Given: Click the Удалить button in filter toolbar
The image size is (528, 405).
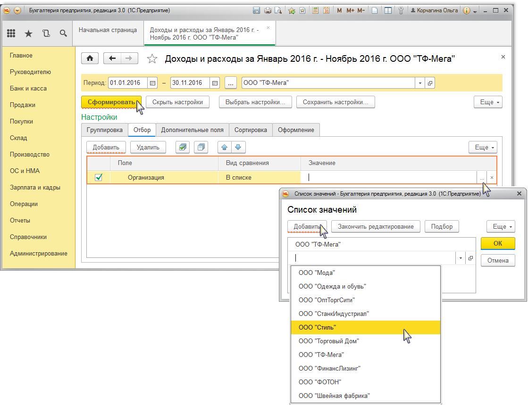Looking at the screenshot, I should (x=148, y=147).
